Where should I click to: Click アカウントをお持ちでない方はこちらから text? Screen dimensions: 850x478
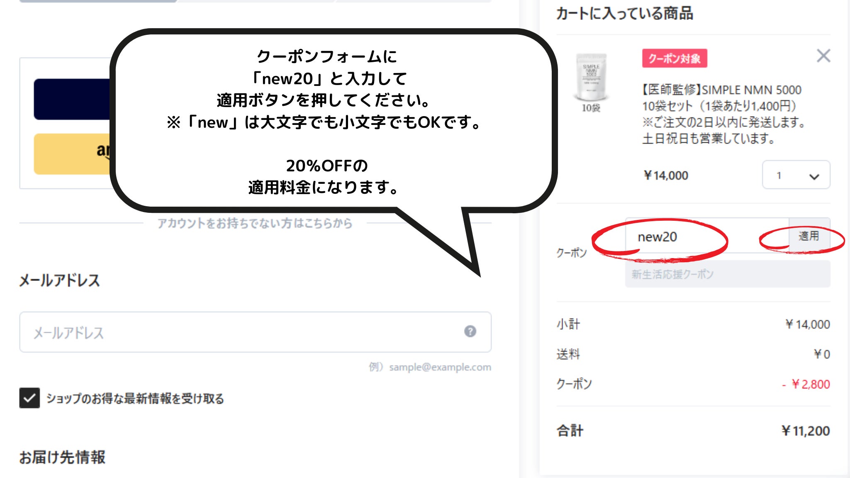[255, 223]
